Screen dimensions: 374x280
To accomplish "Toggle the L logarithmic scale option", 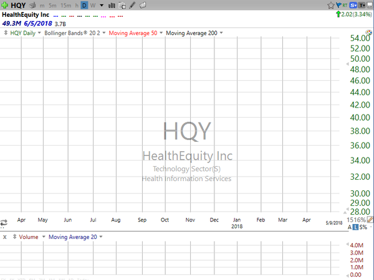I will click(355, 227).
